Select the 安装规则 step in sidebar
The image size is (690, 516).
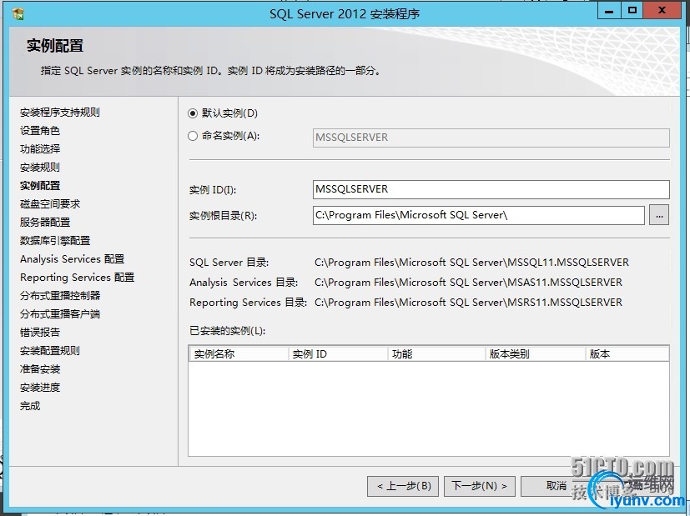pyautogui.click(x=39, y=168)
